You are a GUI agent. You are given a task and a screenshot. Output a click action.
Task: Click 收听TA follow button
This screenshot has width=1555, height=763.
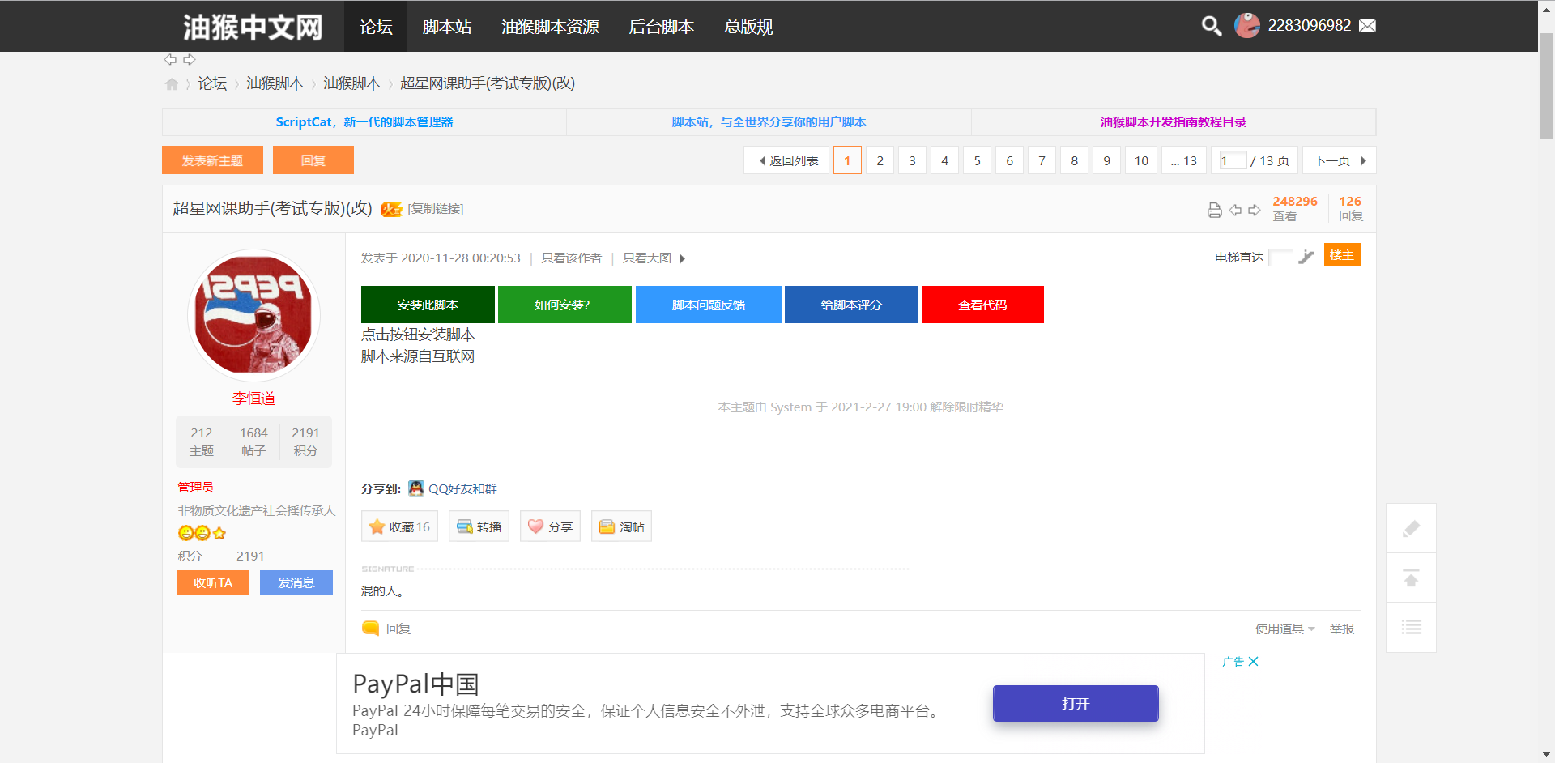pyautogui.click(x=213, y=582)
